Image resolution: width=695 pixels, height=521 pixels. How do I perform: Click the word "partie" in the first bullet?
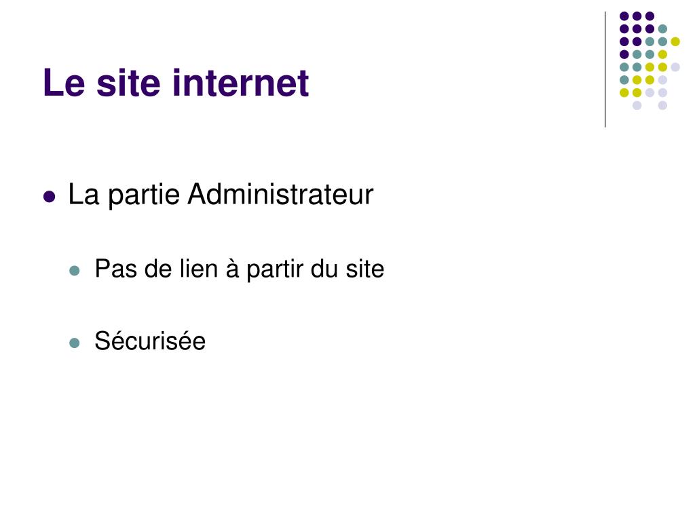[144, 195]
